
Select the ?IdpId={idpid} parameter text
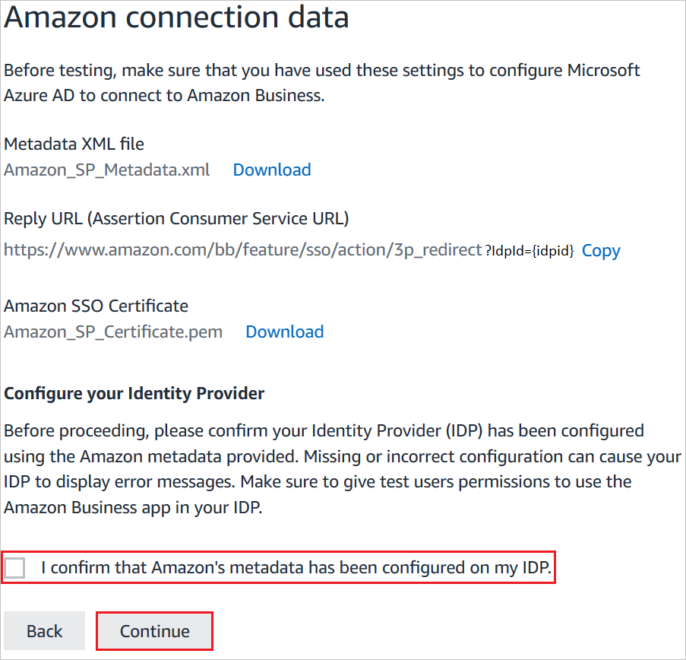[x=530, y=250]
